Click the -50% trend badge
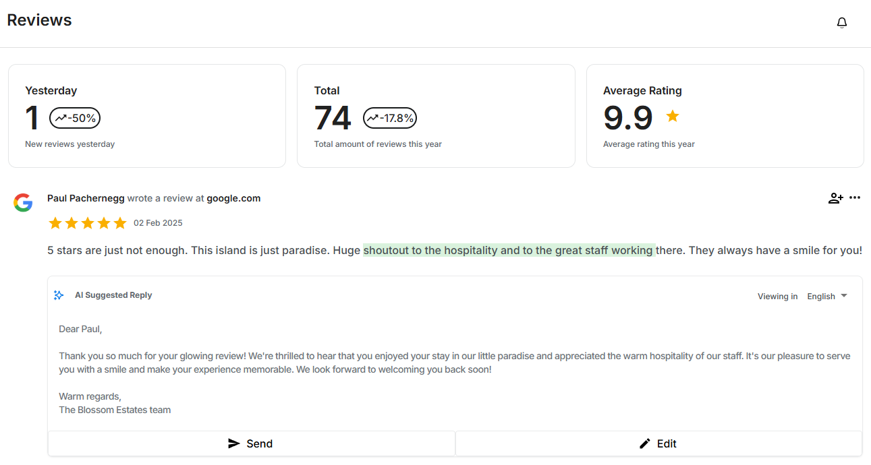The width and height of the screenshot is (871, 465). pyautogui.click(x=75, y=119)
